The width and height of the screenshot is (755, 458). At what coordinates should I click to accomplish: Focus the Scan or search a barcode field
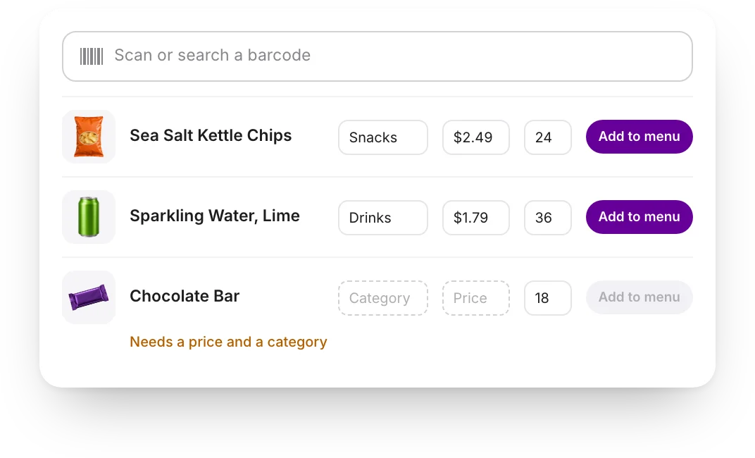coord(377,56)
